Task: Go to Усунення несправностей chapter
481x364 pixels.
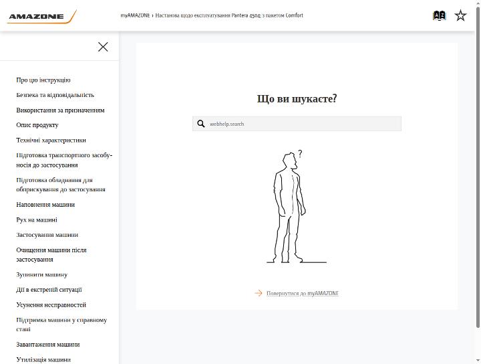Action: click(51, 304)
